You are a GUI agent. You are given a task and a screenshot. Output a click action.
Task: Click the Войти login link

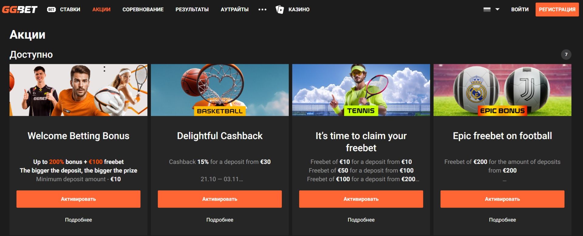pyautogui.click(x=520, y=9)
